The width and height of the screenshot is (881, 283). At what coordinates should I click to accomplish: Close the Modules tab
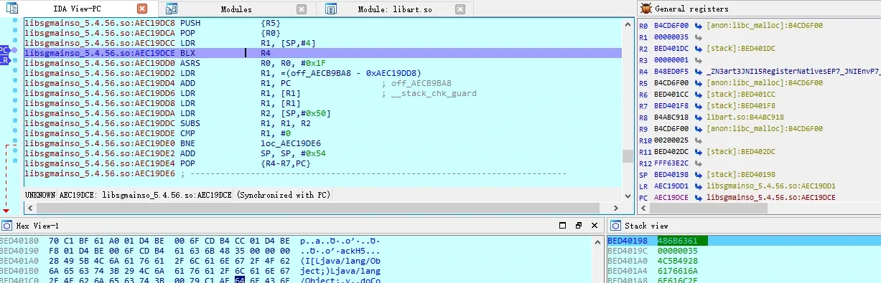click(302, 9)
